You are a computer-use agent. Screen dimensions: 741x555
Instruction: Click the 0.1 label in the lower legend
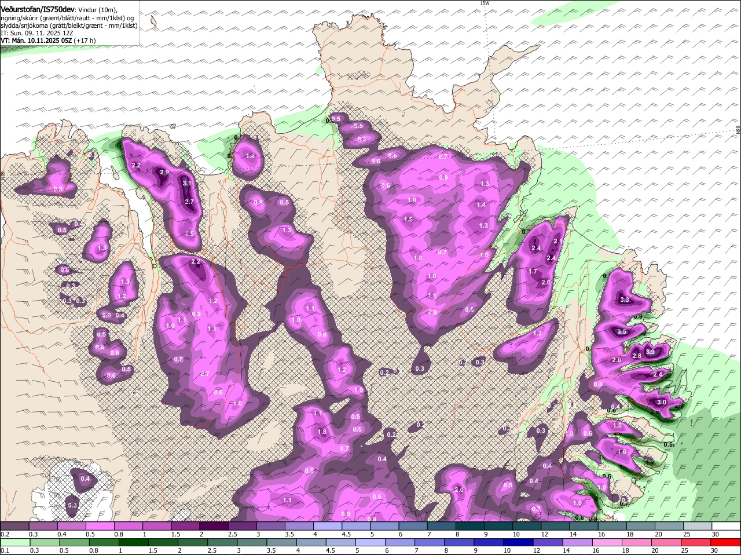coord(5,550)
